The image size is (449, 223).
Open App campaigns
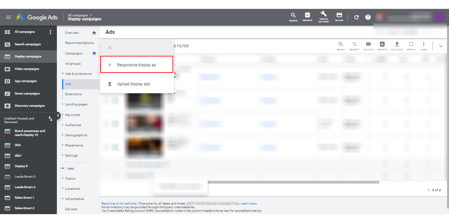pyautogui.click(x=26, y=81)
